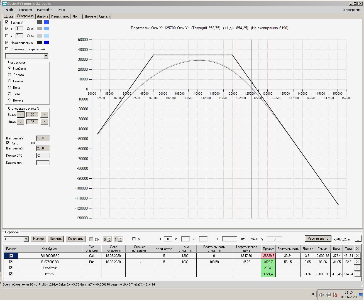Click right arrow for 'Выше' trim

[44, 115]
